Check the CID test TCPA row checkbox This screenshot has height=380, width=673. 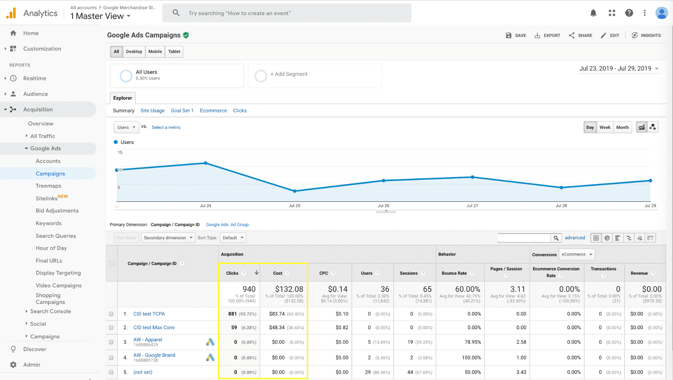111,314
